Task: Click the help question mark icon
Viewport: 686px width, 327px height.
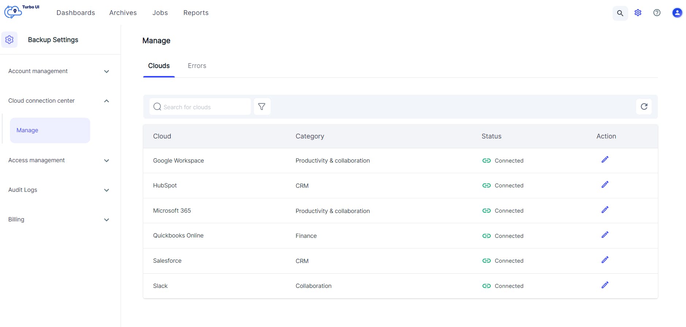Action: [x=657, y=13]
